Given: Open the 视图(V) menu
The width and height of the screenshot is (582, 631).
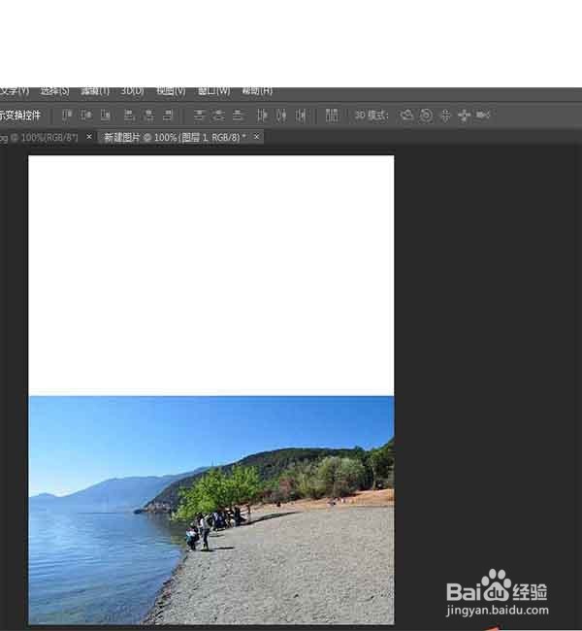Looking at the screenshot, I should (x=171, y=91).
